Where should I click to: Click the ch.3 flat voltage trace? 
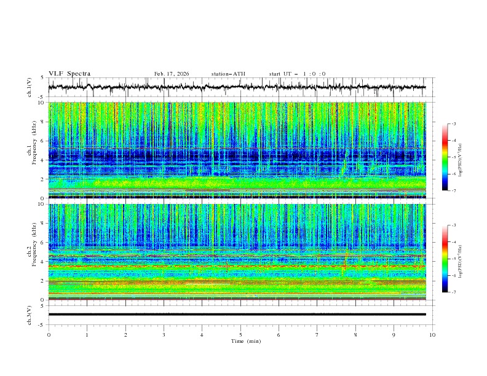[x=237, y=315]
